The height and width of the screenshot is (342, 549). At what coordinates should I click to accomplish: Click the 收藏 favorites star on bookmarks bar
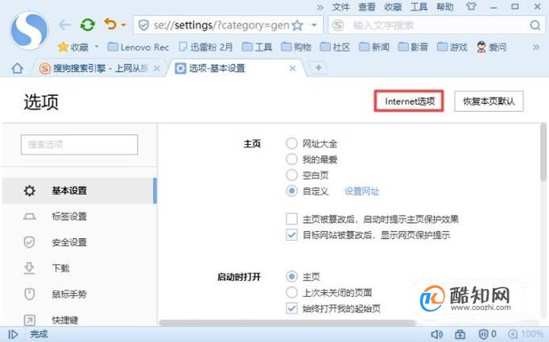pyautogui.click(x=73, y=47)
